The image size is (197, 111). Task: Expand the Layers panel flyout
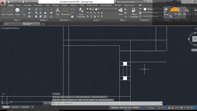click(x=97, y=20)
